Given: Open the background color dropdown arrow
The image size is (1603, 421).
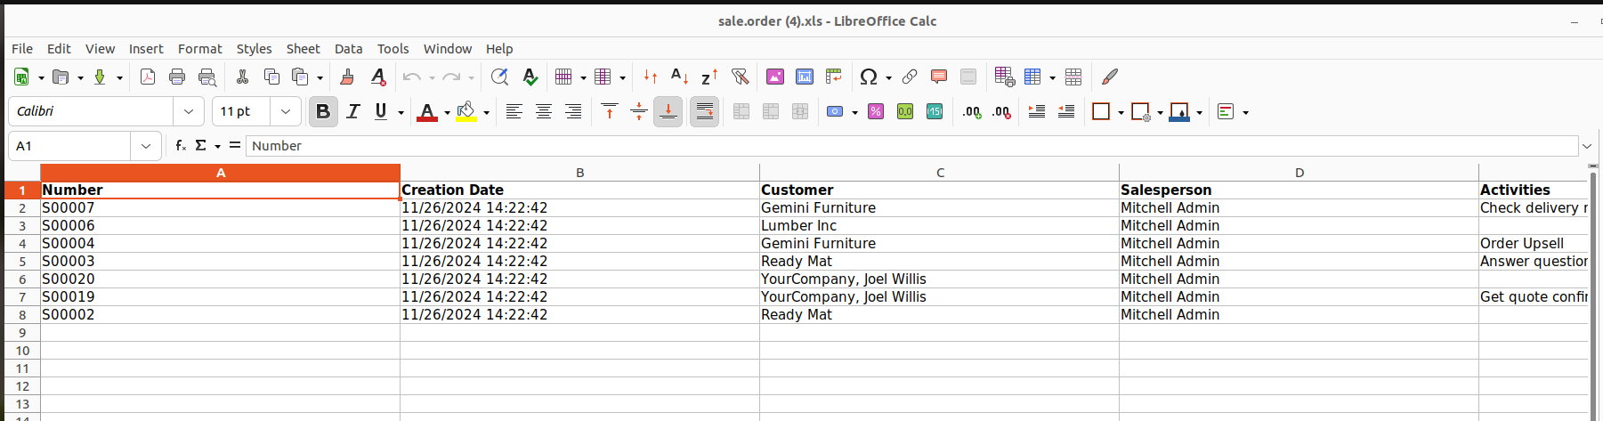Looking at the screenshot, I should (486, 112).
